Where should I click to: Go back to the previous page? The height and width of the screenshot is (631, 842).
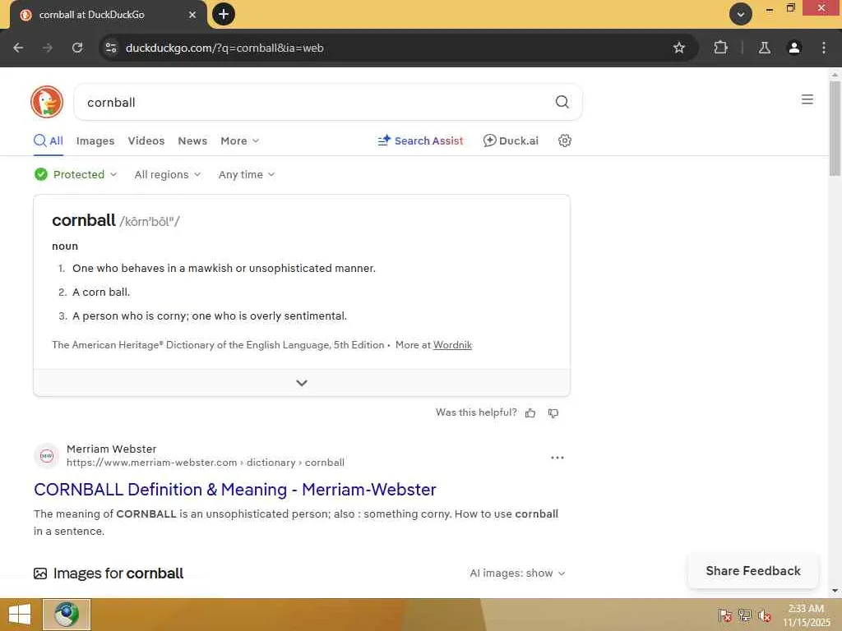coord(18,48)
